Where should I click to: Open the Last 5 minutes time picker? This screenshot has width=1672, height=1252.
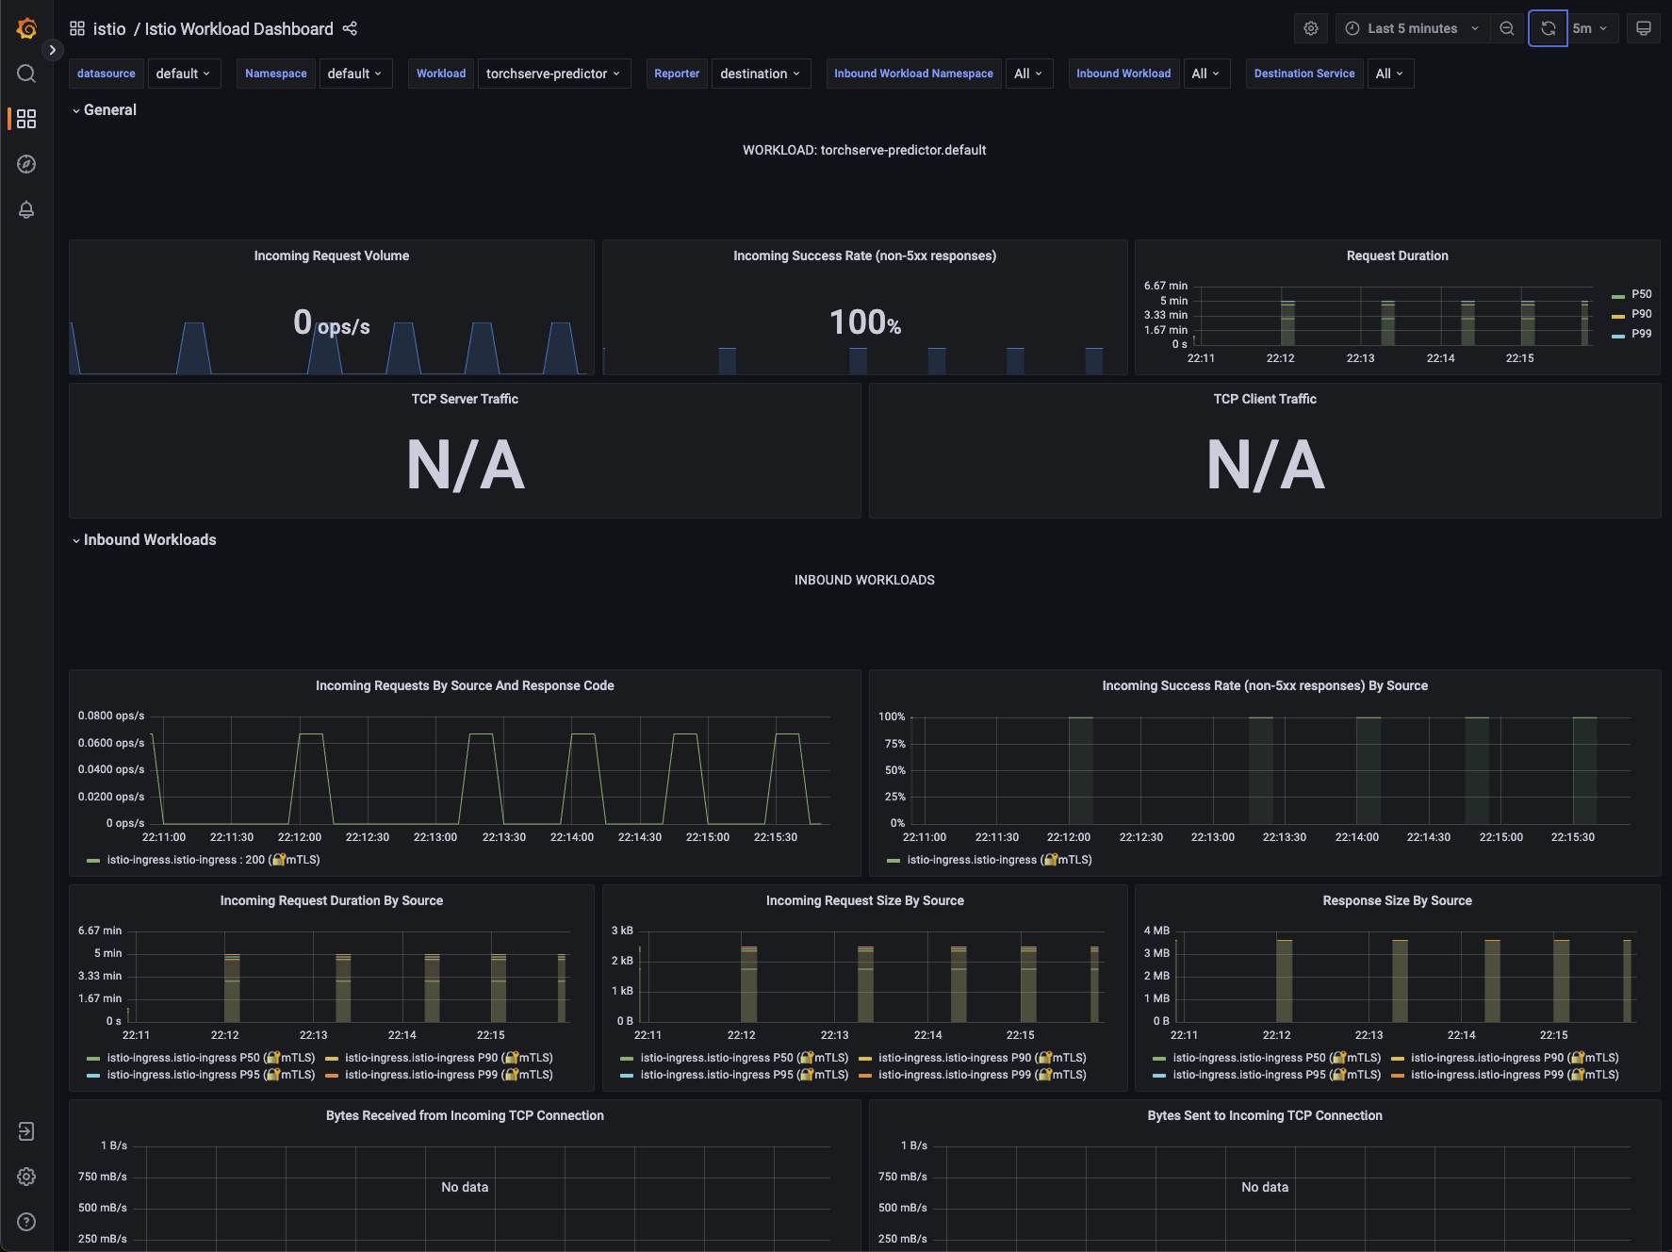pyautogui.click(x=1412, y=28)
